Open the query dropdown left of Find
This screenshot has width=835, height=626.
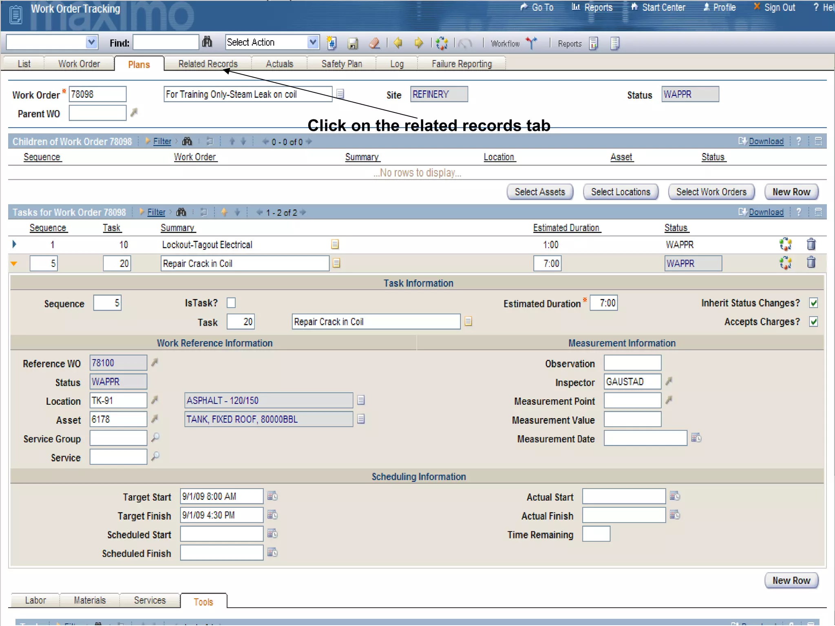(92, 42)
